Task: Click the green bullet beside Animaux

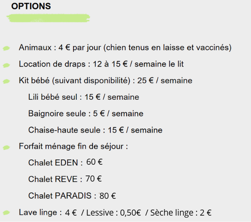Action: pyautogui.click(x=6, y=48)
